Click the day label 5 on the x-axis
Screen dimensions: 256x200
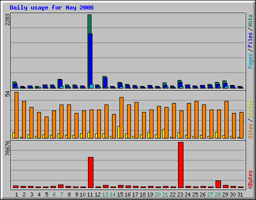[46, 194]
